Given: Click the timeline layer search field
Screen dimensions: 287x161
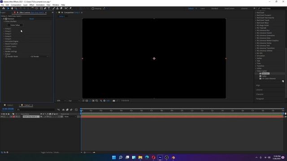Looking at the screenshot, I should [x=36, y=110].
